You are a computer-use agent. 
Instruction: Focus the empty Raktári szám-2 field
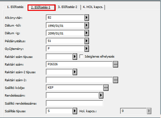(79, 80)
